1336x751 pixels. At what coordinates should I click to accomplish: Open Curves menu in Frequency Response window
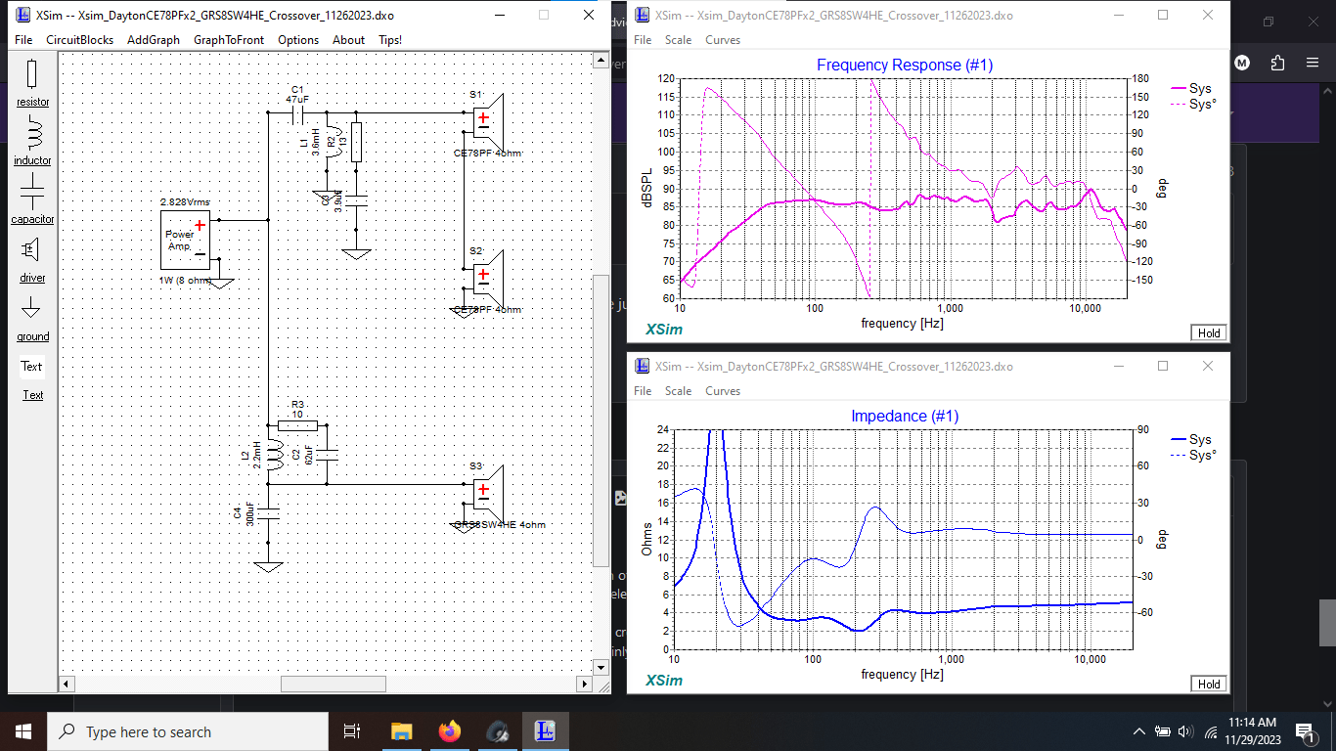[723, 40]
